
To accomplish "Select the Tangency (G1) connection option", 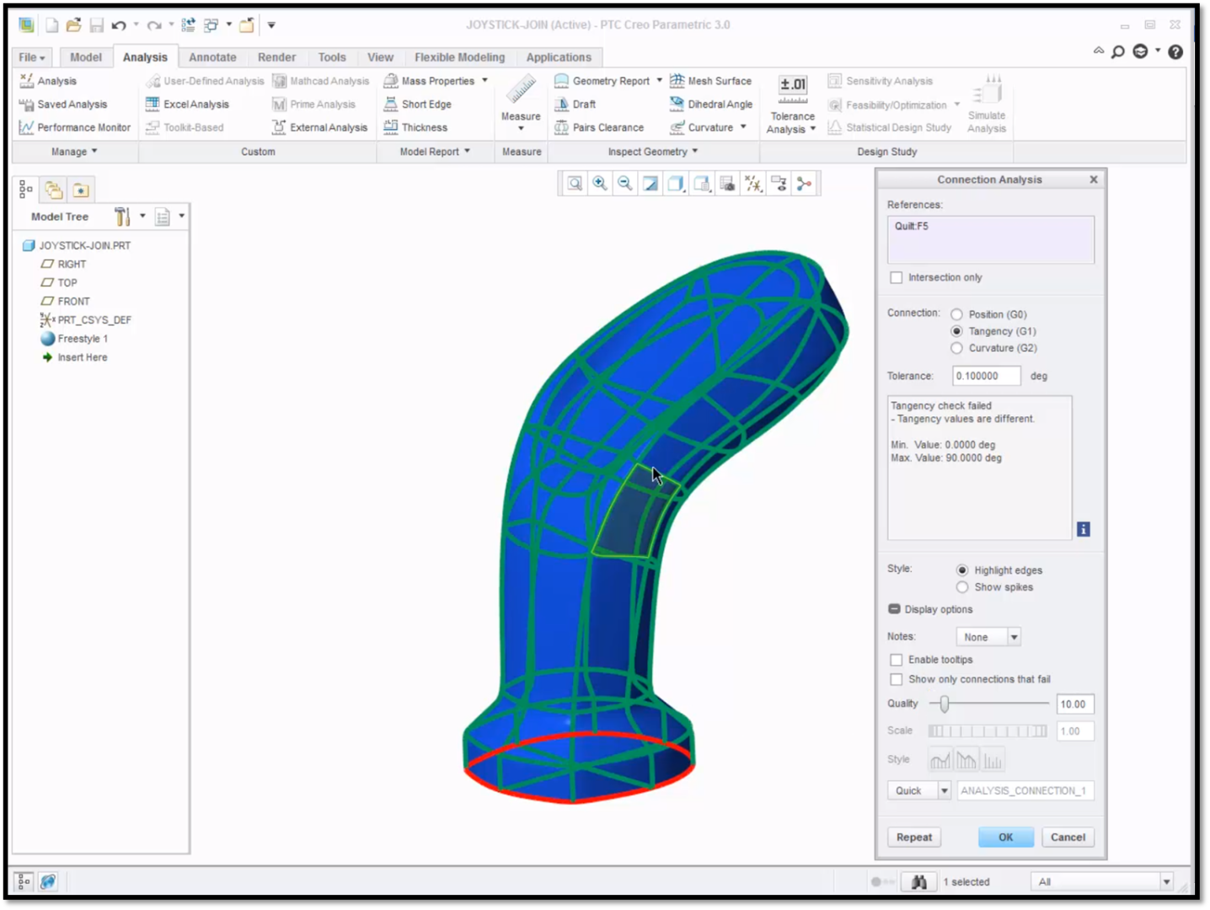I will pyautogui.click(x=956, y=331).
